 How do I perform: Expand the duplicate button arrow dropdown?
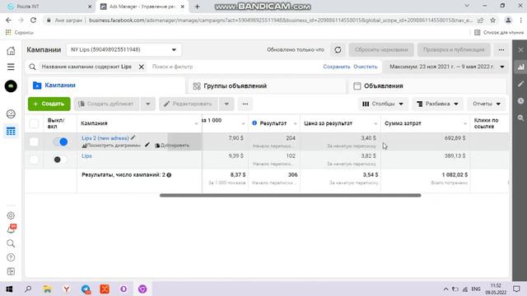(x=148, y=104)
